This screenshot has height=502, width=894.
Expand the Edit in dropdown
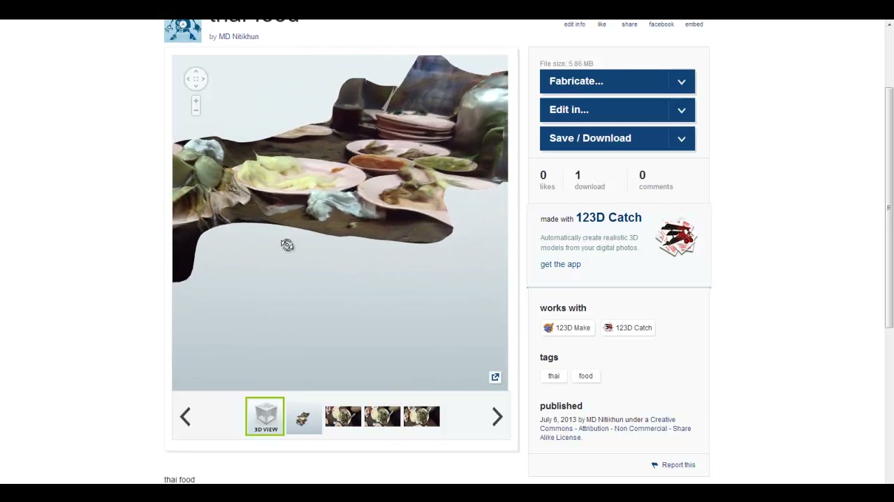coord(682,110)
